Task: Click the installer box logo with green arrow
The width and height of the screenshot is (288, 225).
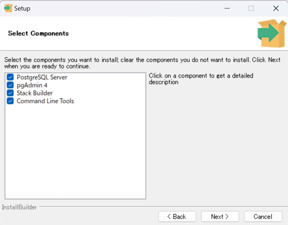Action: tap(272, 33)
